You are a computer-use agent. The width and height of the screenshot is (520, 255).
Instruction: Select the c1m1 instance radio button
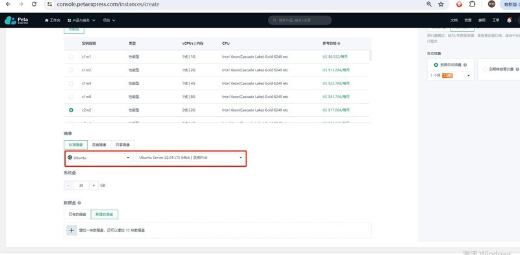pyautogui.click(x=71, y=57)
